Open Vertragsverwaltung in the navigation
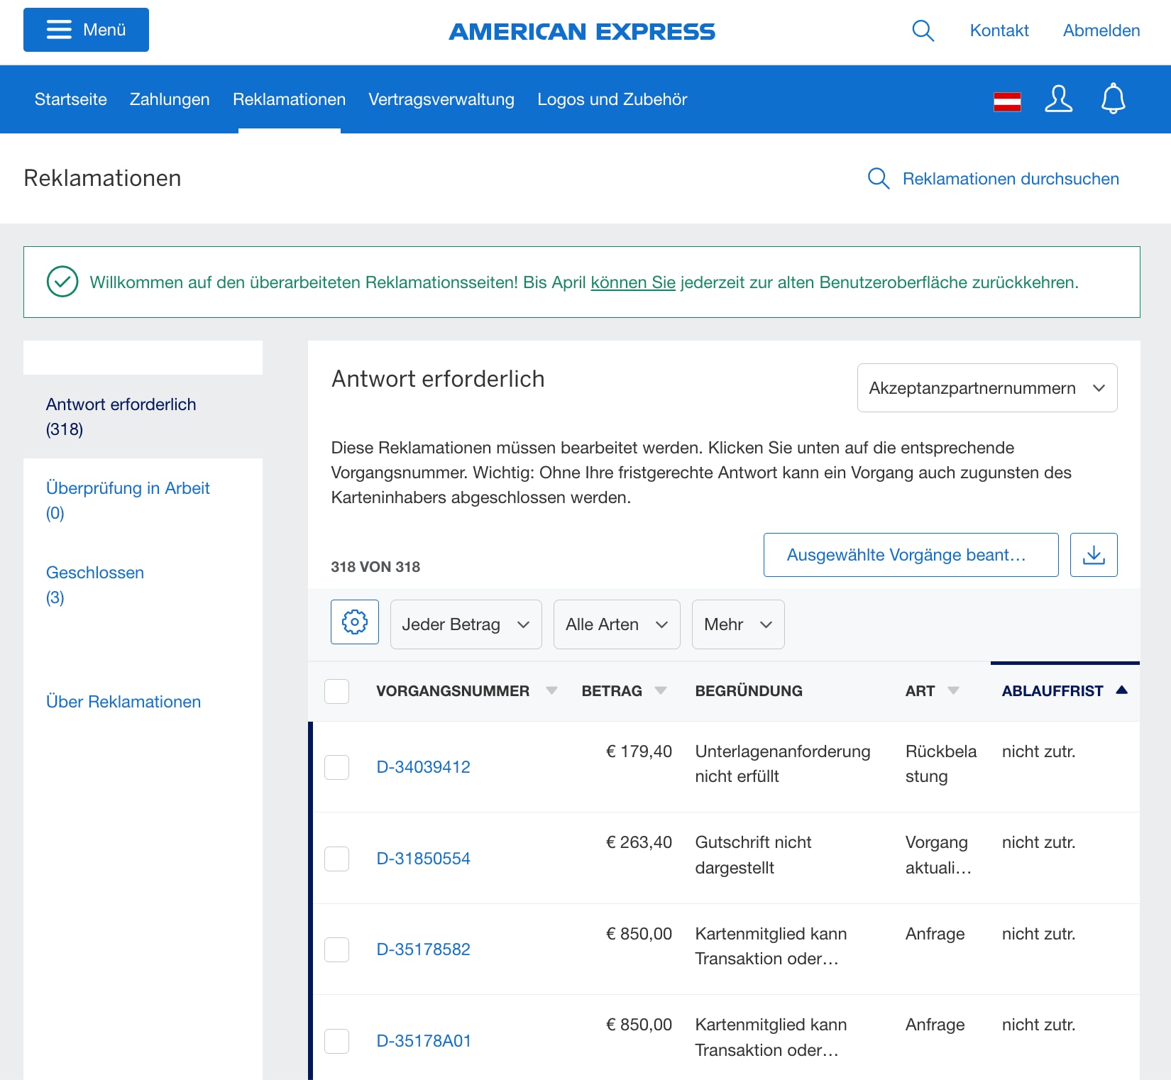The height and width of the screenshot is (1080, 1171). [441, 99]
